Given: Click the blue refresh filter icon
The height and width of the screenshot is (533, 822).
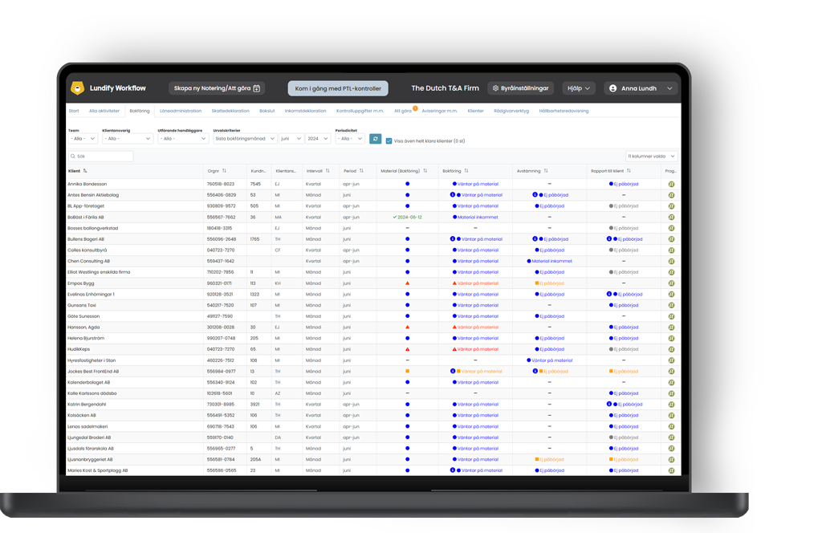Looking at the screenshot, I should (375, 139).
